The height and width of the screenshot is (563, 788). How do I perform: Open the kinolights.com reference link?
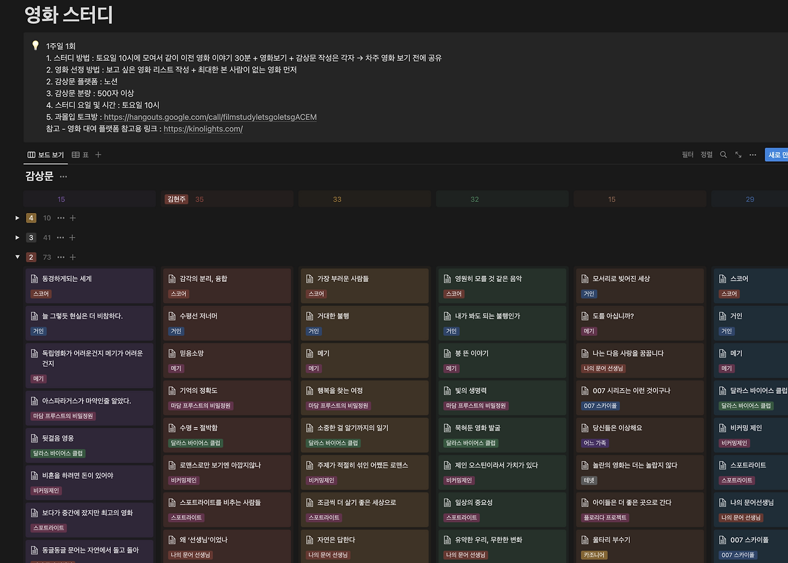pyautogui.click(x=203, y=129)
